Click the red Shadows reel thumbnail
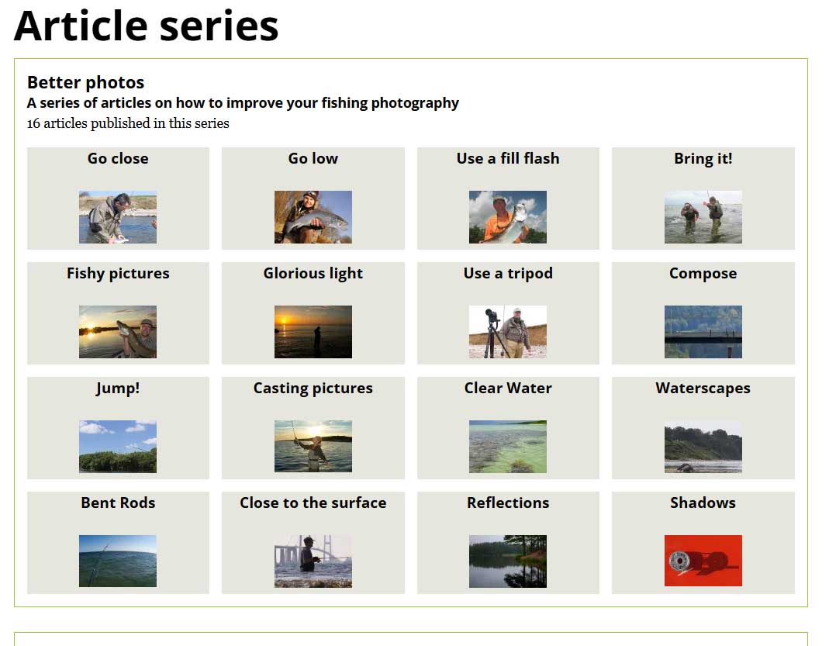Image resolution: width=829 pixels, height=646 pixels. pyautogui.click(x=703, y=561)
